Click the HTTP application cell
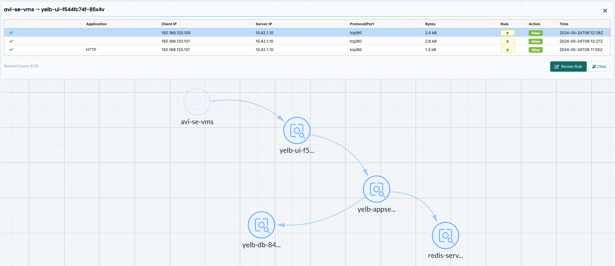Screen dimensions: 615x266 (x=91, y=50)
